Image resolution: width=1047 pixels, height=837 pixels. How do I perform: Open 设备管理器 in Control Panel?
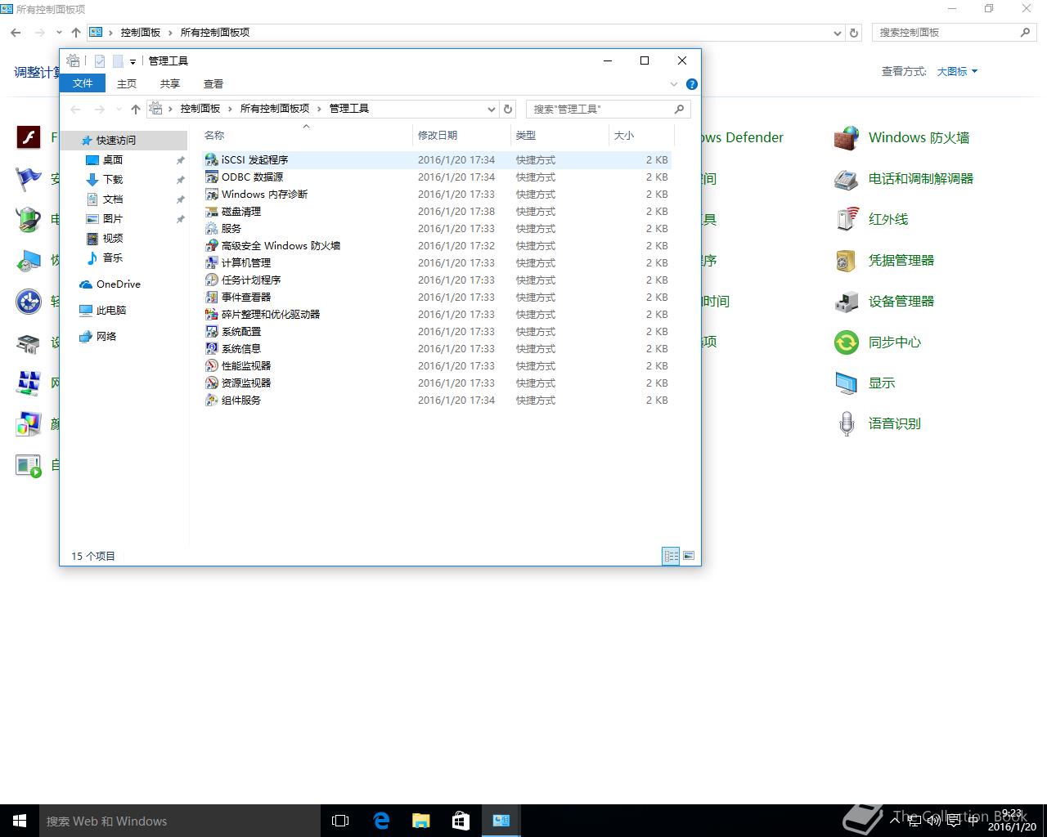tap(883, 301)
